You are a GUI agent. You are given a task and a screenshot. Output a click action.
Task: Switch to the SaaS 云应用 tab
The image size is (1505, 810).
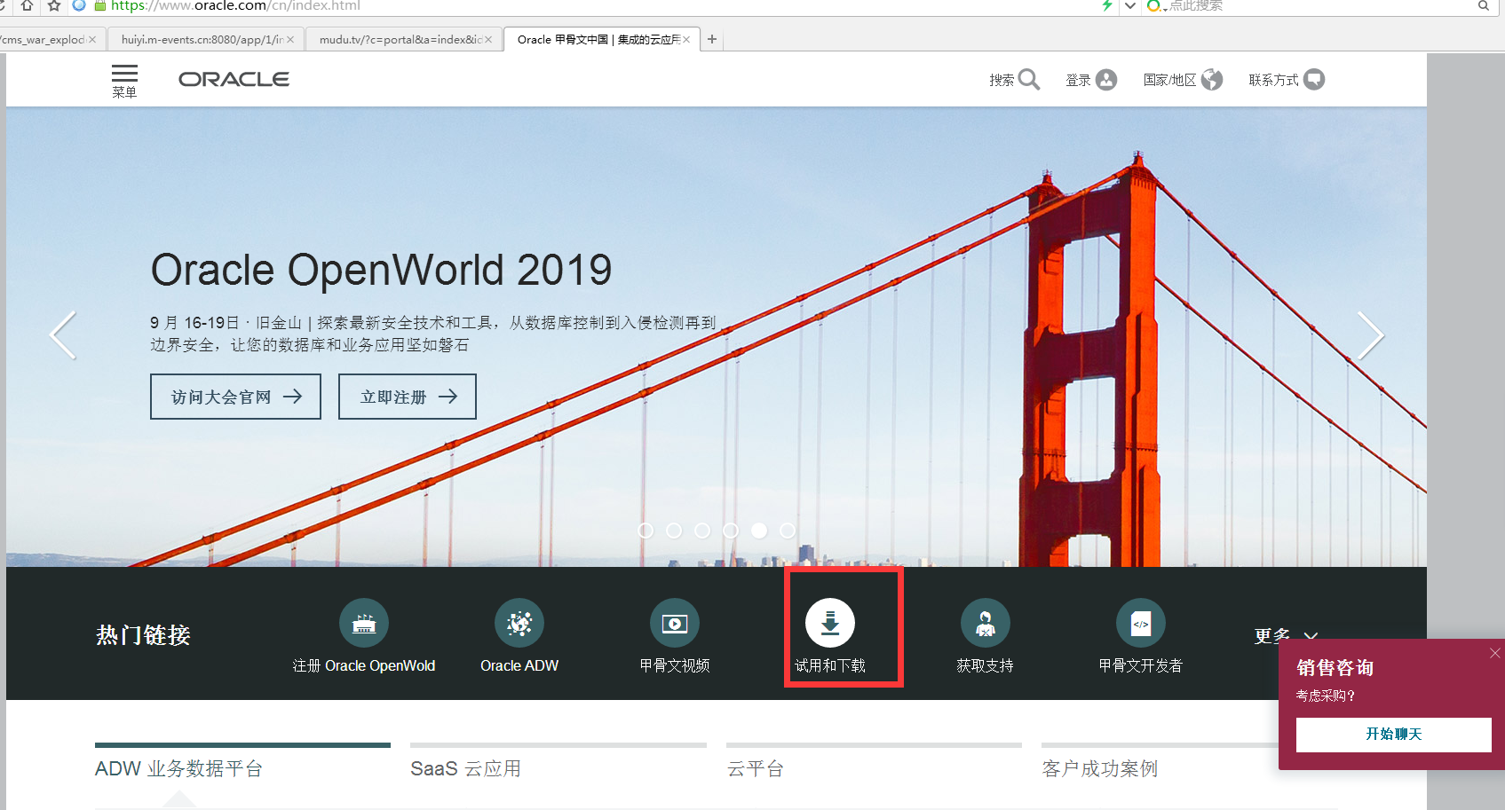(x=465, y=768)
